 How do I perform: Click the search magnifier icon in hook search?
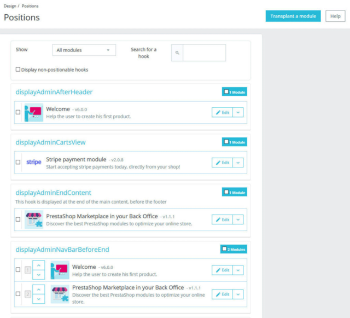coord(177,53)
